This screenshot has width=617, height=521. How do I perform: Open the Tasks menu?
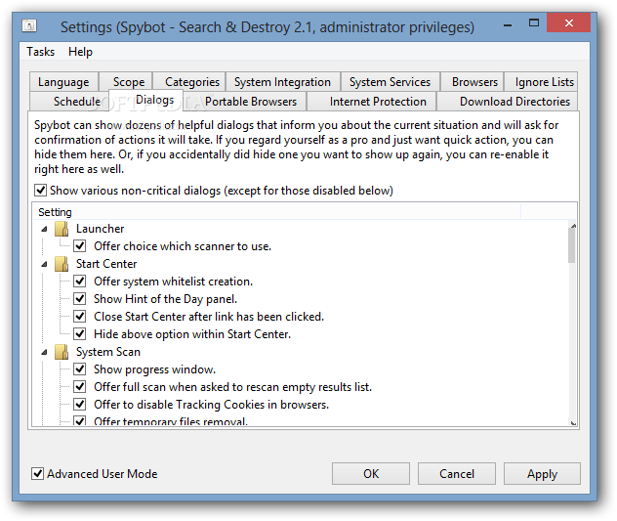click(x=41, y=52)
